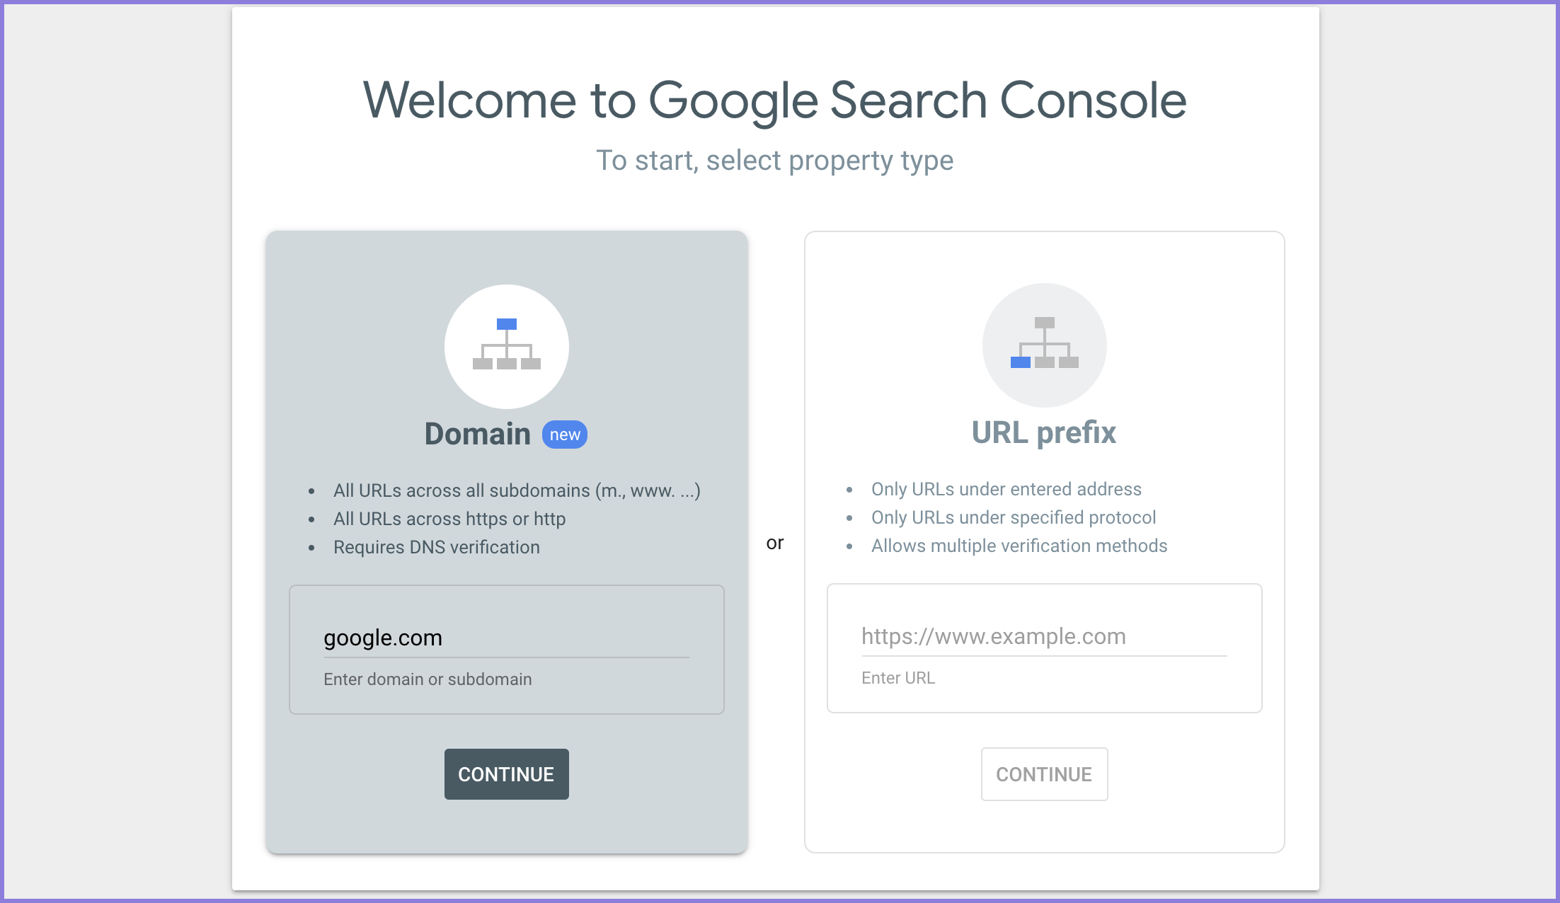Click the white circle icon in Domain card
Image resolution: width=1560 pixels, height=903 pixels.
tap(505, 347)
